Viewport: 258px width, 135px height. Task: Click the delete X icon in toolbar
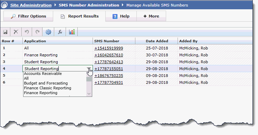point(16,32)
